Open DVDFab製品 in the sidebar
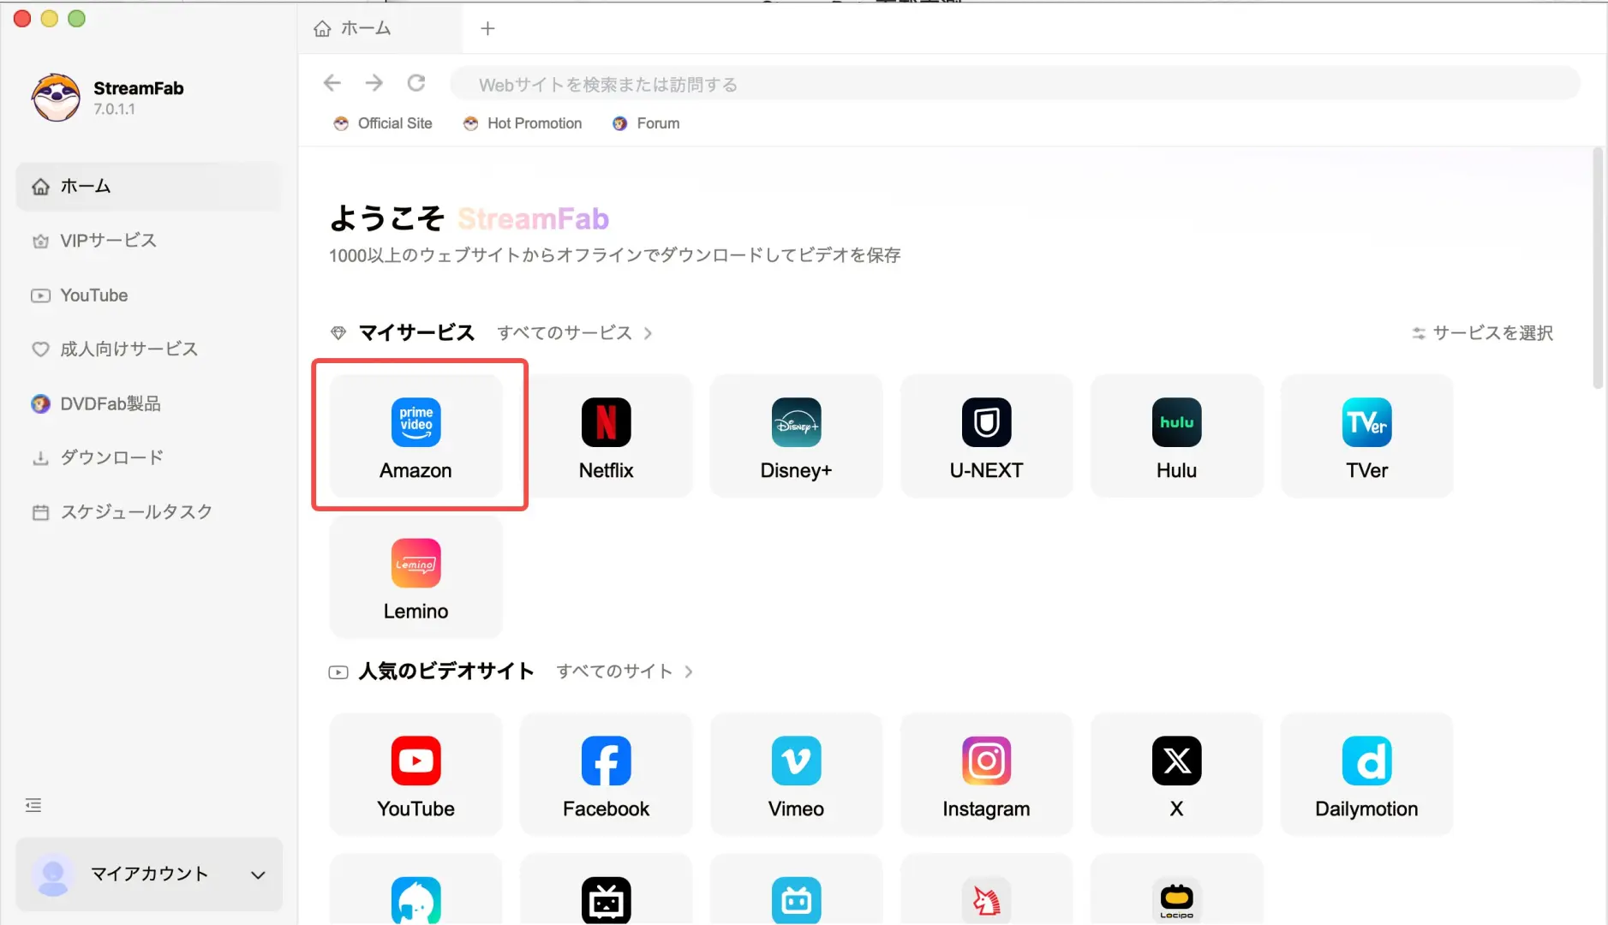Screen dimensions: 1608x925 click(148, 403)
